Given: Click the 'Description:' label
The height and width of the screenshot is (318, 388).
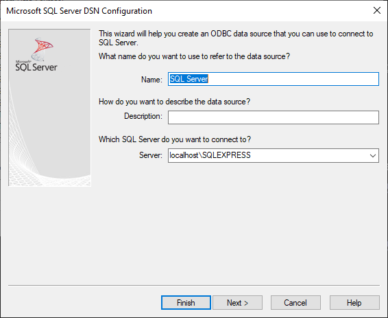Looking at the screenshot, I should [143, 116].
